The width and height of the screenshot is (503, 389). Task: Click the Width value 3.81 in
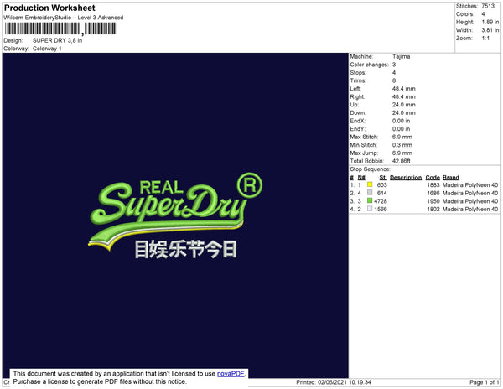(490, 30)
